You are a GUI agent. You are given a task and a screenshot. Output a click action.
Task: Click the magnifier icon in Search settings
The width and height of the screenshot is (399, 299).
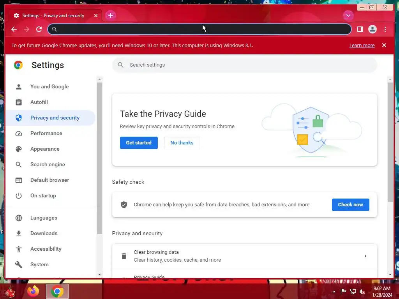[x=121, y=65]
